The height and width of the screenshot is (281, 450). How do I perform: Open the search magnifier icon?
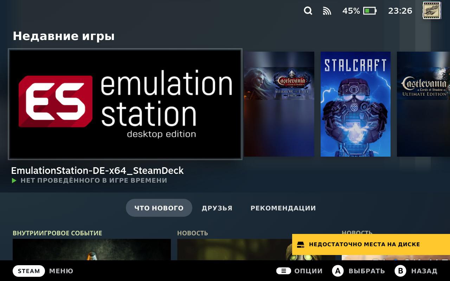tap(308, 11)
